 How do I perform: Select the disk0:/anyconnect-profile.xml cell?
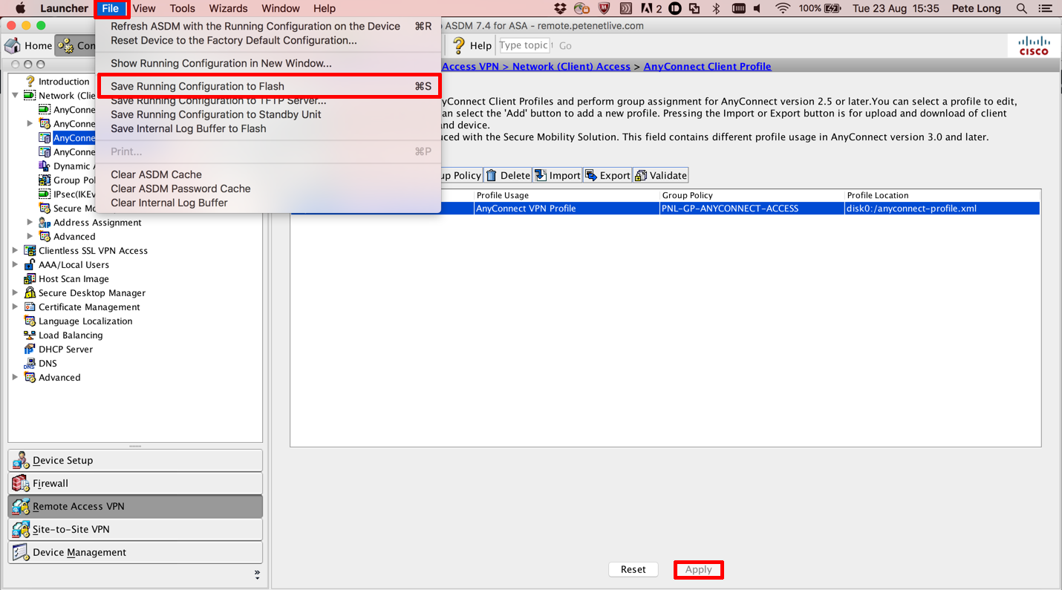(942, 209)
